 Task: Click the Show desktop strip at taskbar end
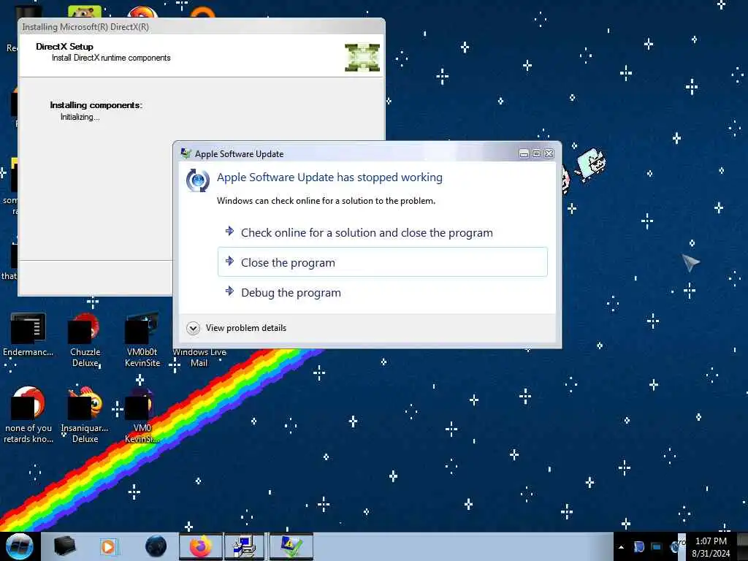tap(742, 546)
